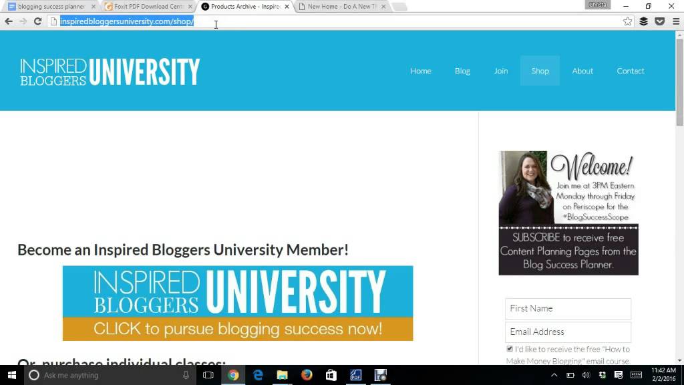Image resolution: width=684 pixels, height=385 pixels.
Task: Click the browser forward arrow
Action: tap(23, 21)
